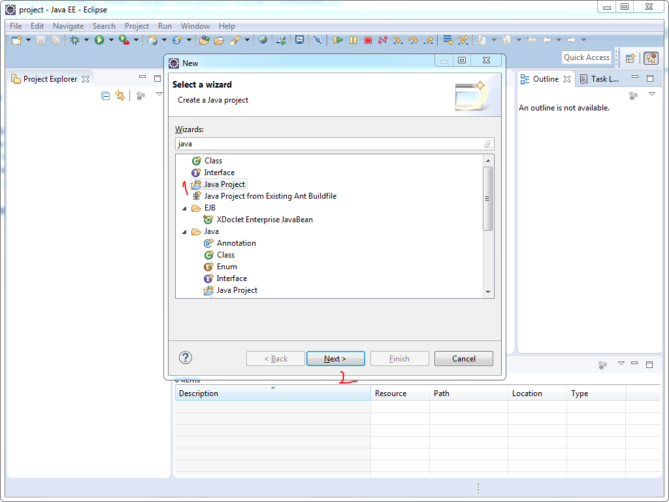This screenshot has width=669, height=502.
Task: Open the Outline view menu triangle
Action: coord(652,94)
